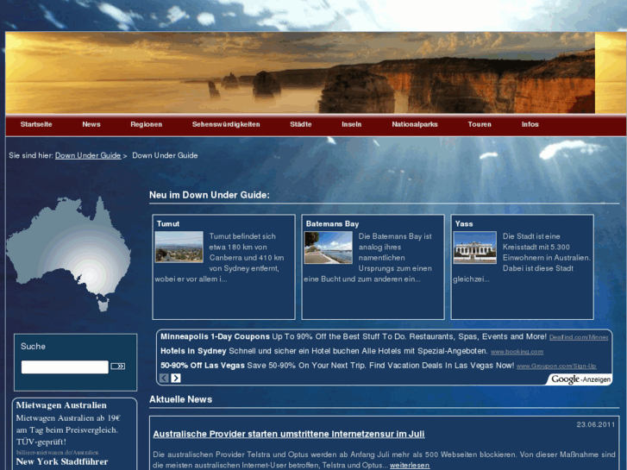Open the News menu item
The width and height of the screenshot is (627, 470).
click(91, 124)
